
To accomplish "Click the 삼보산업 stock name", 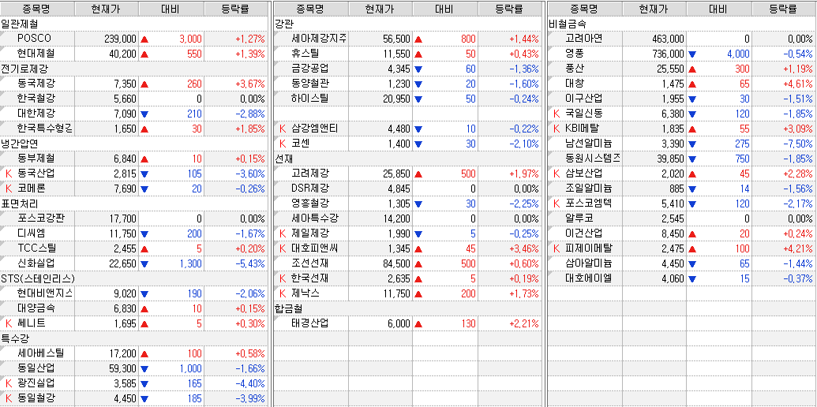I will pyautogui.click(x=583, y=174).
